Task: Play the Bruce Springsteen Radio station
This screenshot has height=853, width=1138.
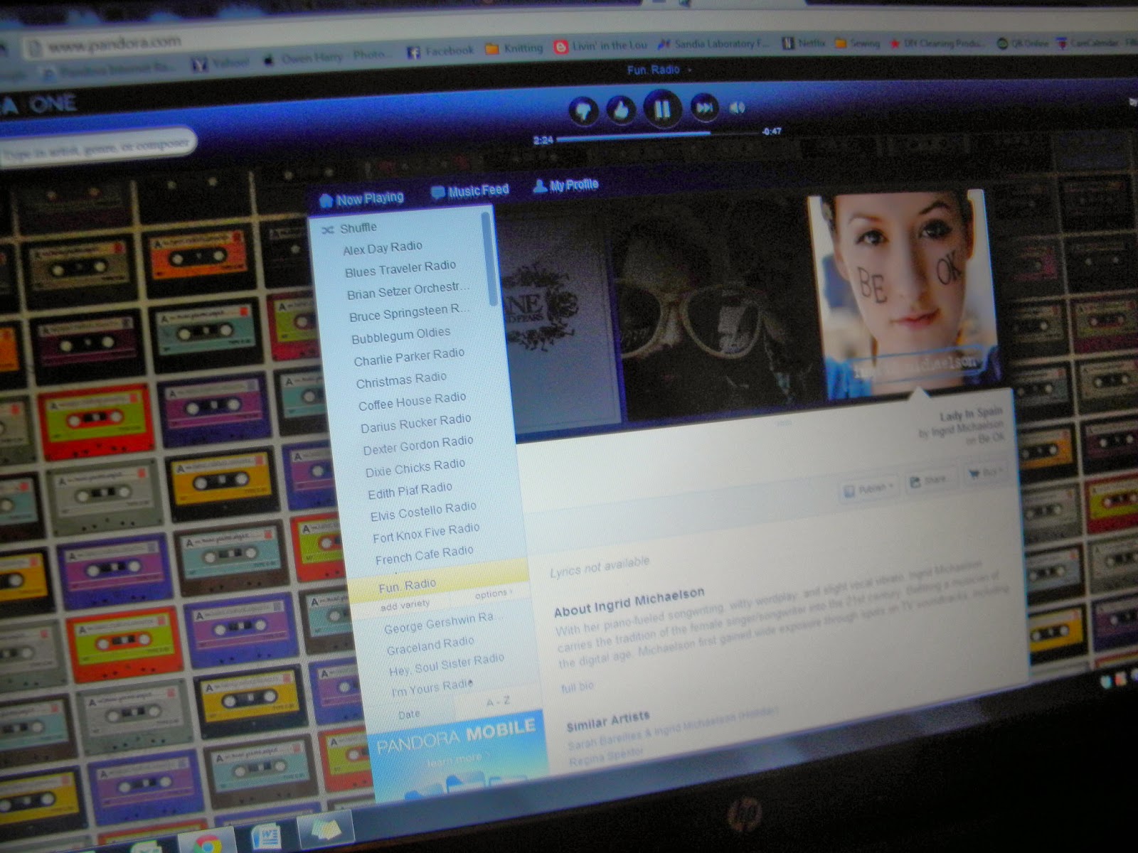Action: (409, 312)
